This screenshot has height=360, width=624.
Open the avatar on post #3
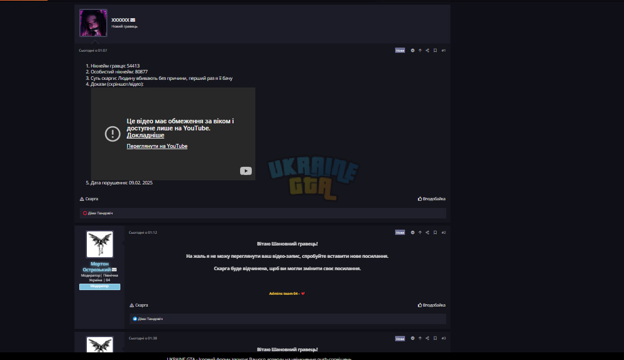tap(99, 345)
